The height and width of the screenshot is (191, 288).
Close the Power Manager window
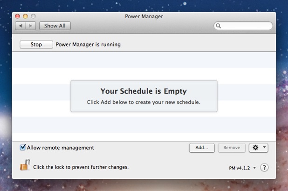[17, 16]
